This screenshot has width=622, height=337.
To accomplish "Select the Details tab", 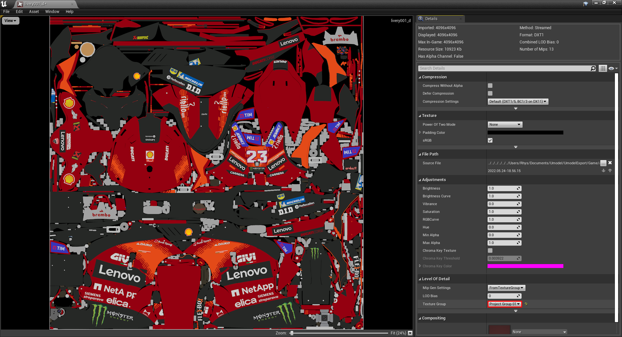I will pyautogui.click(x=441, y=19).
